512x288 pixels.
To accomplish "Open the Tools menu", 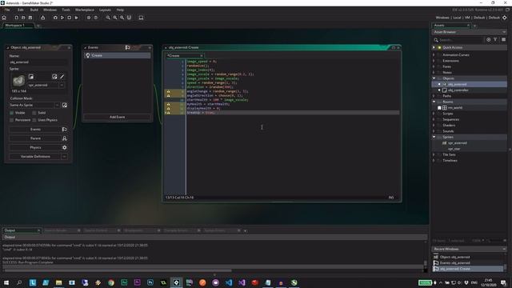I will 66,10.
